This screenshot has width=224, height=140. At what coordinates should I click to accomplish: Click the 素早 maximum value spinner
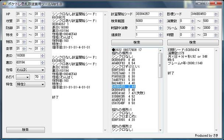tap(40, 49)
